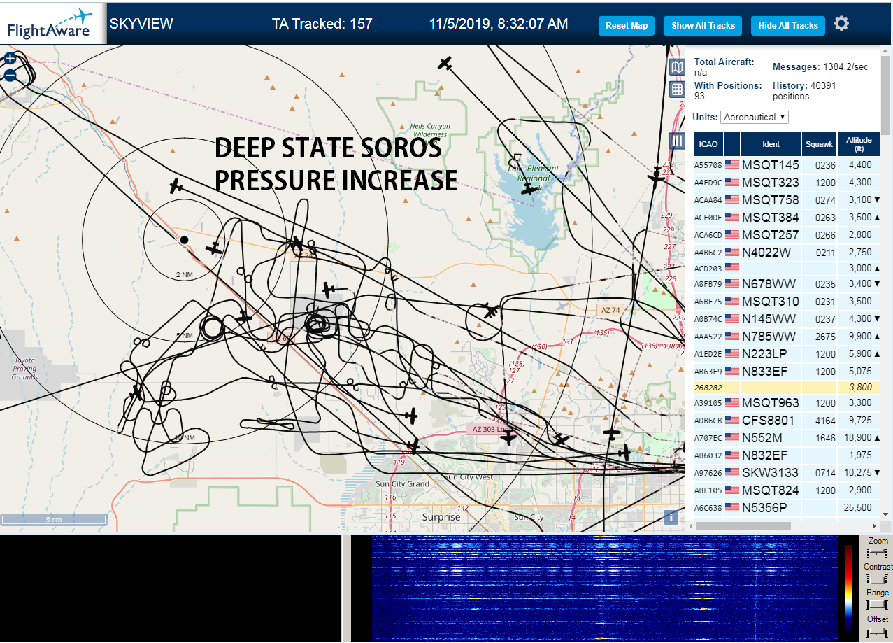
Task: Select the MSQT384 aircraft row
Action: [786, 217]
